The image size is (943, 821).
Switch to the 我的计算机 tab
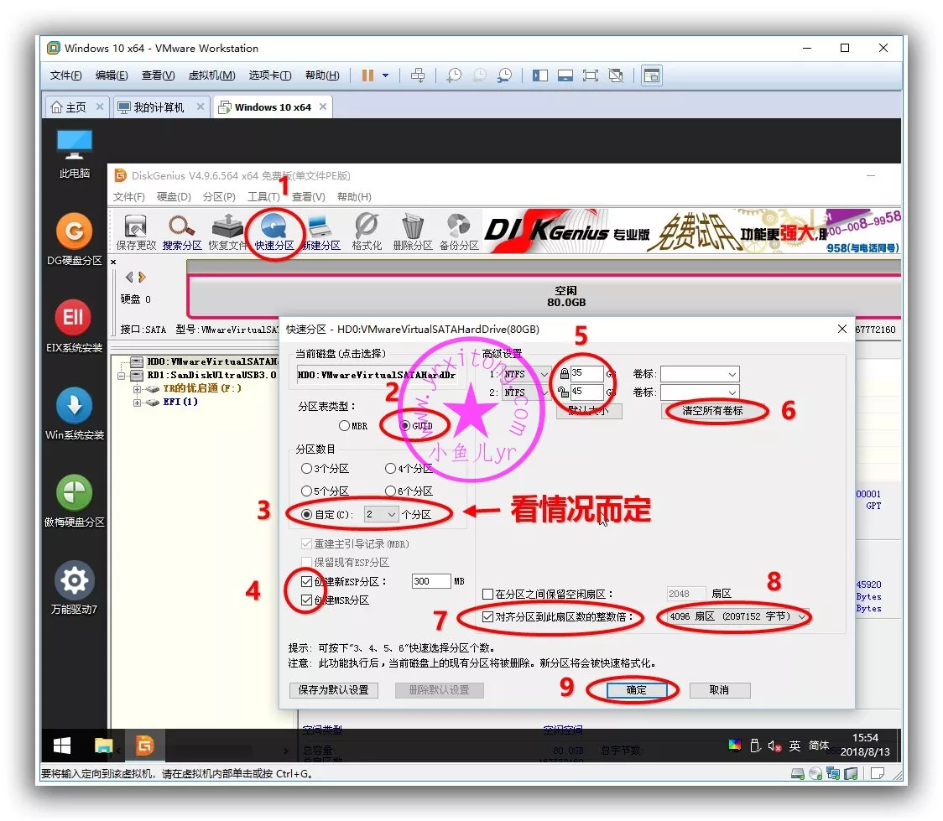point(159,107)
